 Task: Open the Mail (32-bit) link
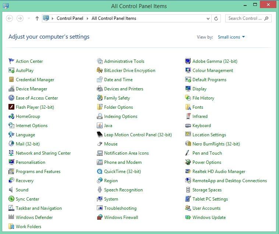(x=28, y=144)
